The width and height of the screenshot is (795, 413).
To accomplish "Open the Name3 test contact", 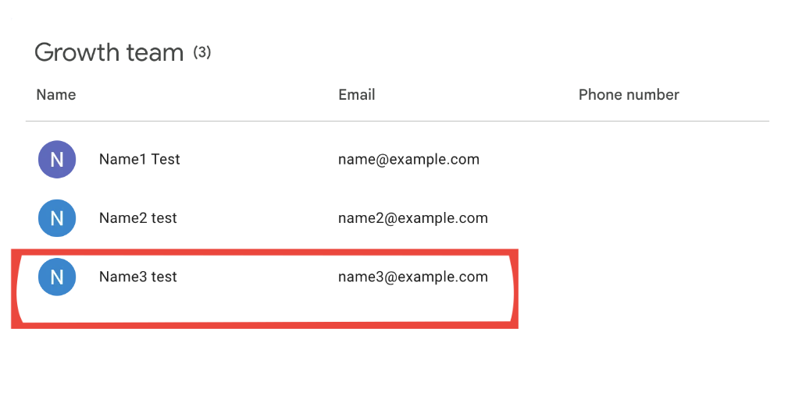I will (x=138, y=277).
